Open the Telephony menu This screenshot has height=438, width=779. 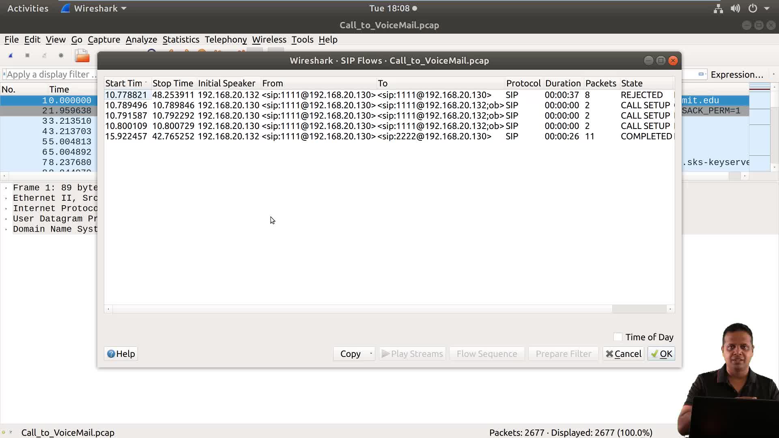tap(226, 39)
